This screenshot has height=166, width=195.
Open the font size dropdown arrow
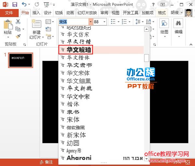click(x=104, y=22)
